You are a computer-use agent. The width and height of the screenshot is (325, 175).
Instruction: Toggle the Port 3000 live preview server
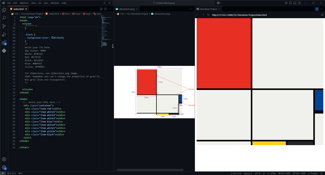point(284,173)
